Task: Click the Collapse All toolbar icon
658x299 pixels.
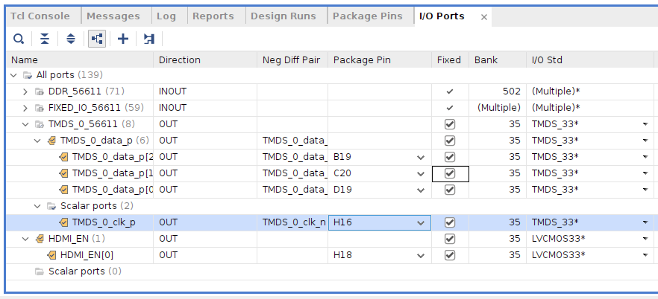Action: point(45,39)
